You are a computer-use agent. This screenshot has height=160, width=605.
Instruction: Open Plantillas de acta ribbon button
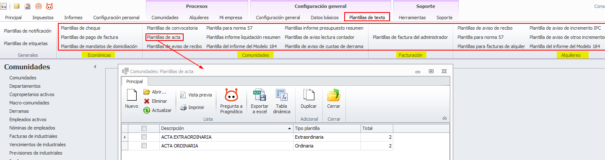[x=164, y=37]
